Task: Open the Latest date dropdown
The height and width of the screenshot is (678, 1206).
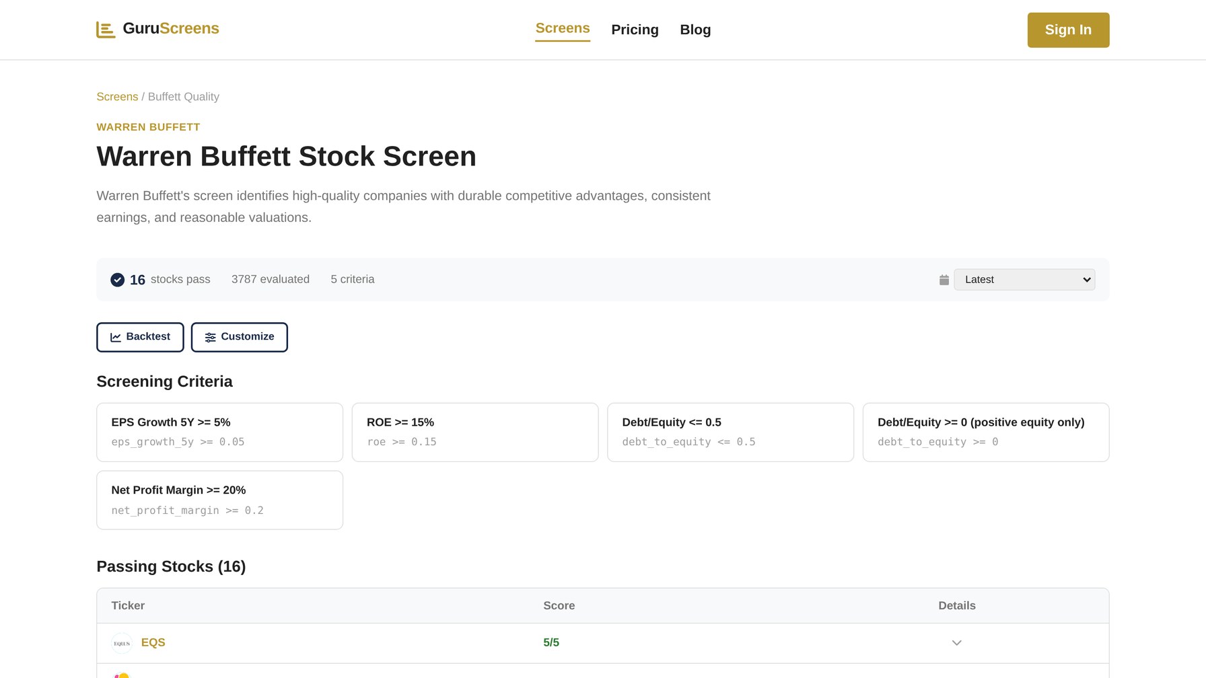Action: point(1024,280)
